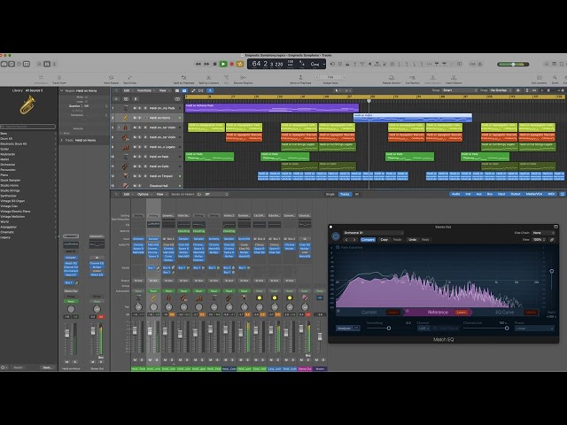
Task: Click Split by Playhead toolbar icon
Action: [183, 78]
